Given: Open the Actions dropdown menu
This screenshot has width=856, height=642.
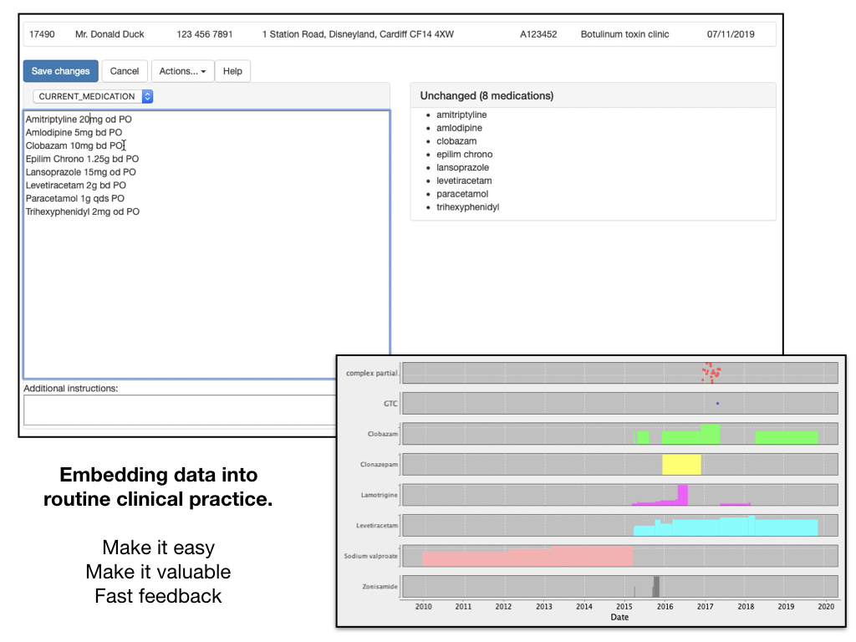Looking at the screenshot, I should point(182,71).
